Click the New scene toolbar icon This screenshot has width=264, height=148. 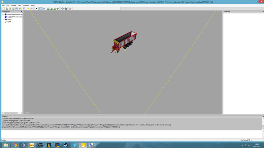point(4,9)
